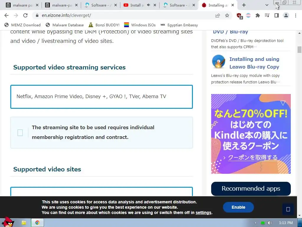Click the green monitor tray icon

[x=263, y=223]
